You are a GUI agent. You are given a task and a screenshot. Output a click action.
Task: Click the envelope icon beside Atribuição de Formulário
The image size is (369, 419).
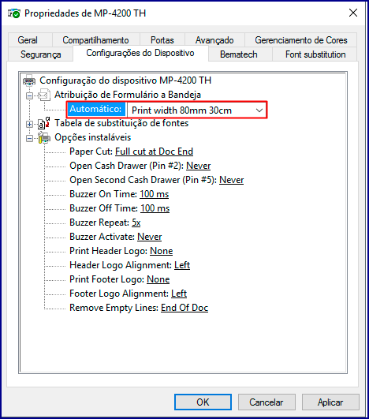(44, 95)
